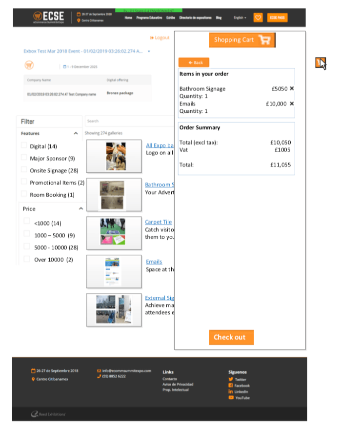Click the Logout link
Screen dimensions: 341x429
tap(160, 38)
